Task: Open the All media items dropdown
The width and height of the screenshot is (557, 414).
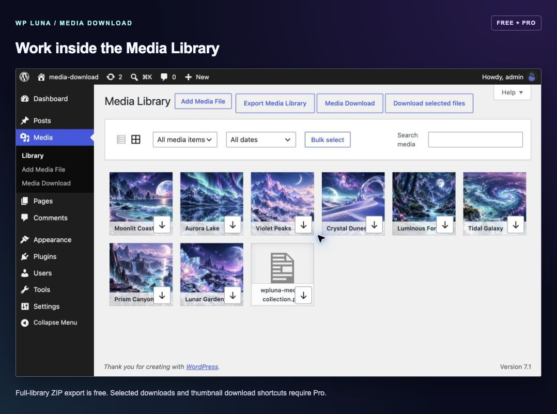Action: 185,140
